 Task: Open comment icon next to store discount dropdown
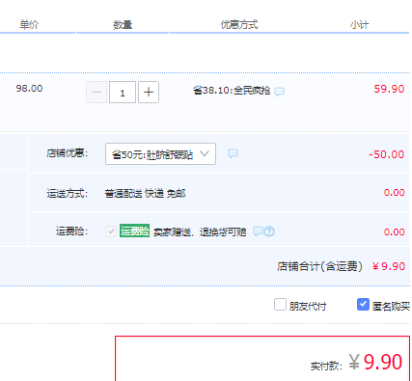233,153
